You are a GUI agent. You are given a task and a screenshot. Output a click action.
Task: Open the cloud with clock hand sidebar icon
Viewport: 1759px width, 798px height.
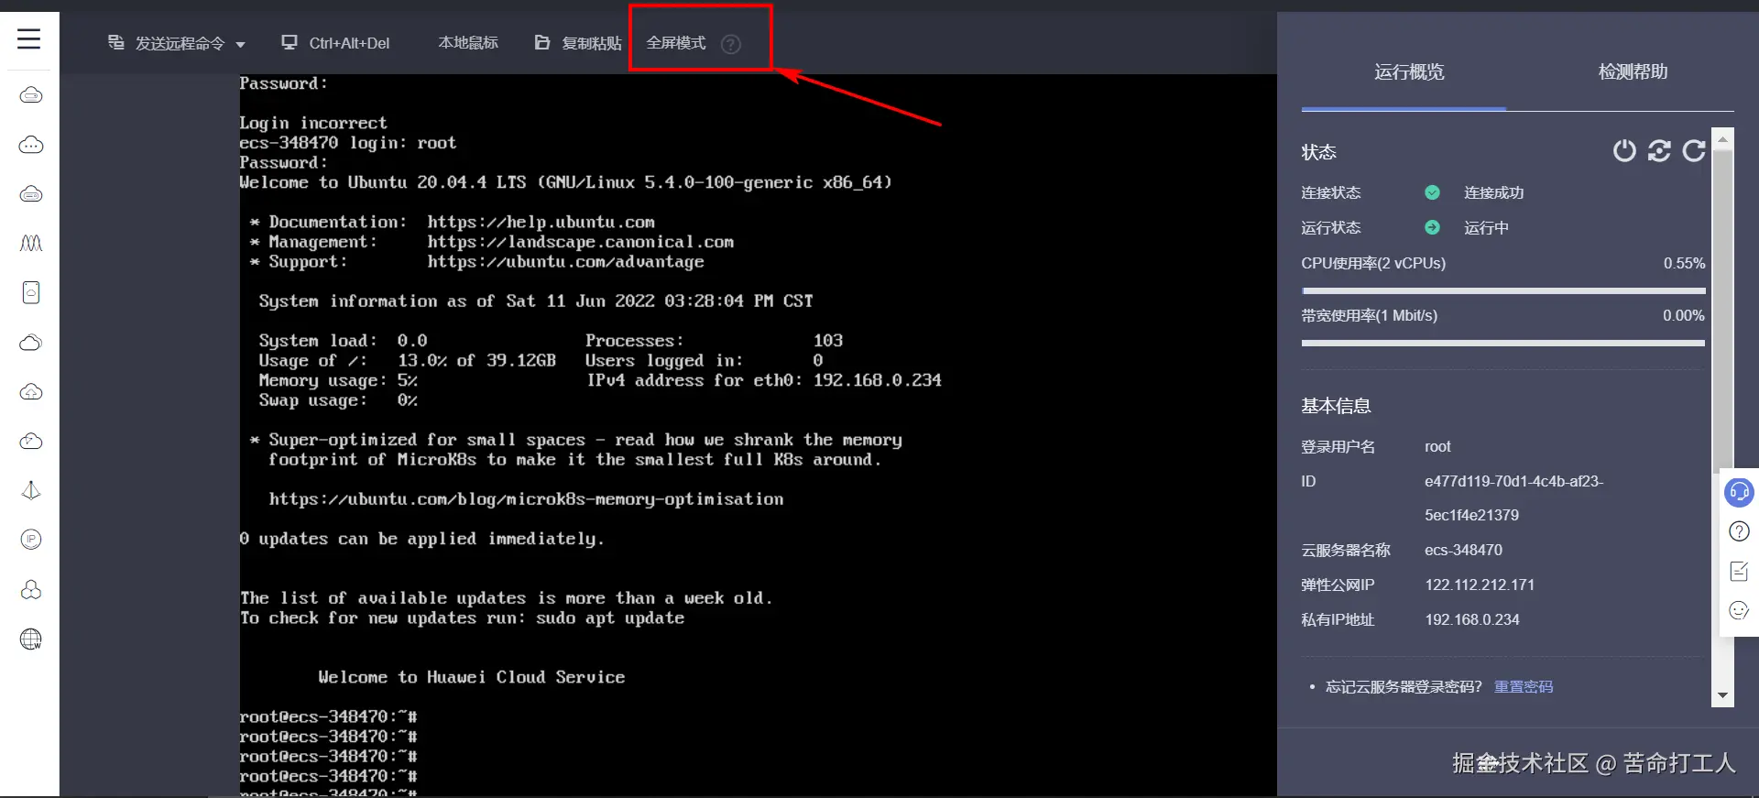tap(31, 442)
